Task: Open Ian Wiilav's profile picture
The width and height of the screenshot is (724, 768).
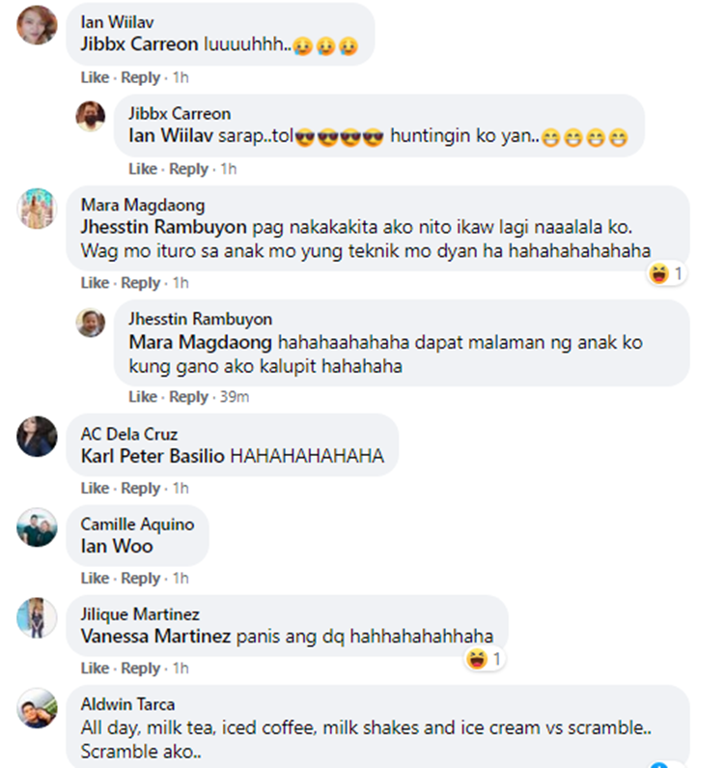Action: tap(38, 25)
